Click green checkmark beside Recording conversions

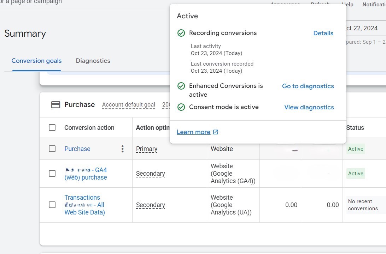(181, 33)
